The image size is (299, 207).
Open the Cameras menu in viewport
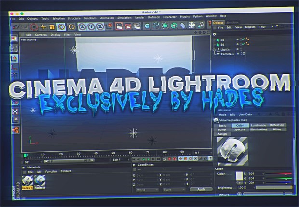(x=41, y=35)
